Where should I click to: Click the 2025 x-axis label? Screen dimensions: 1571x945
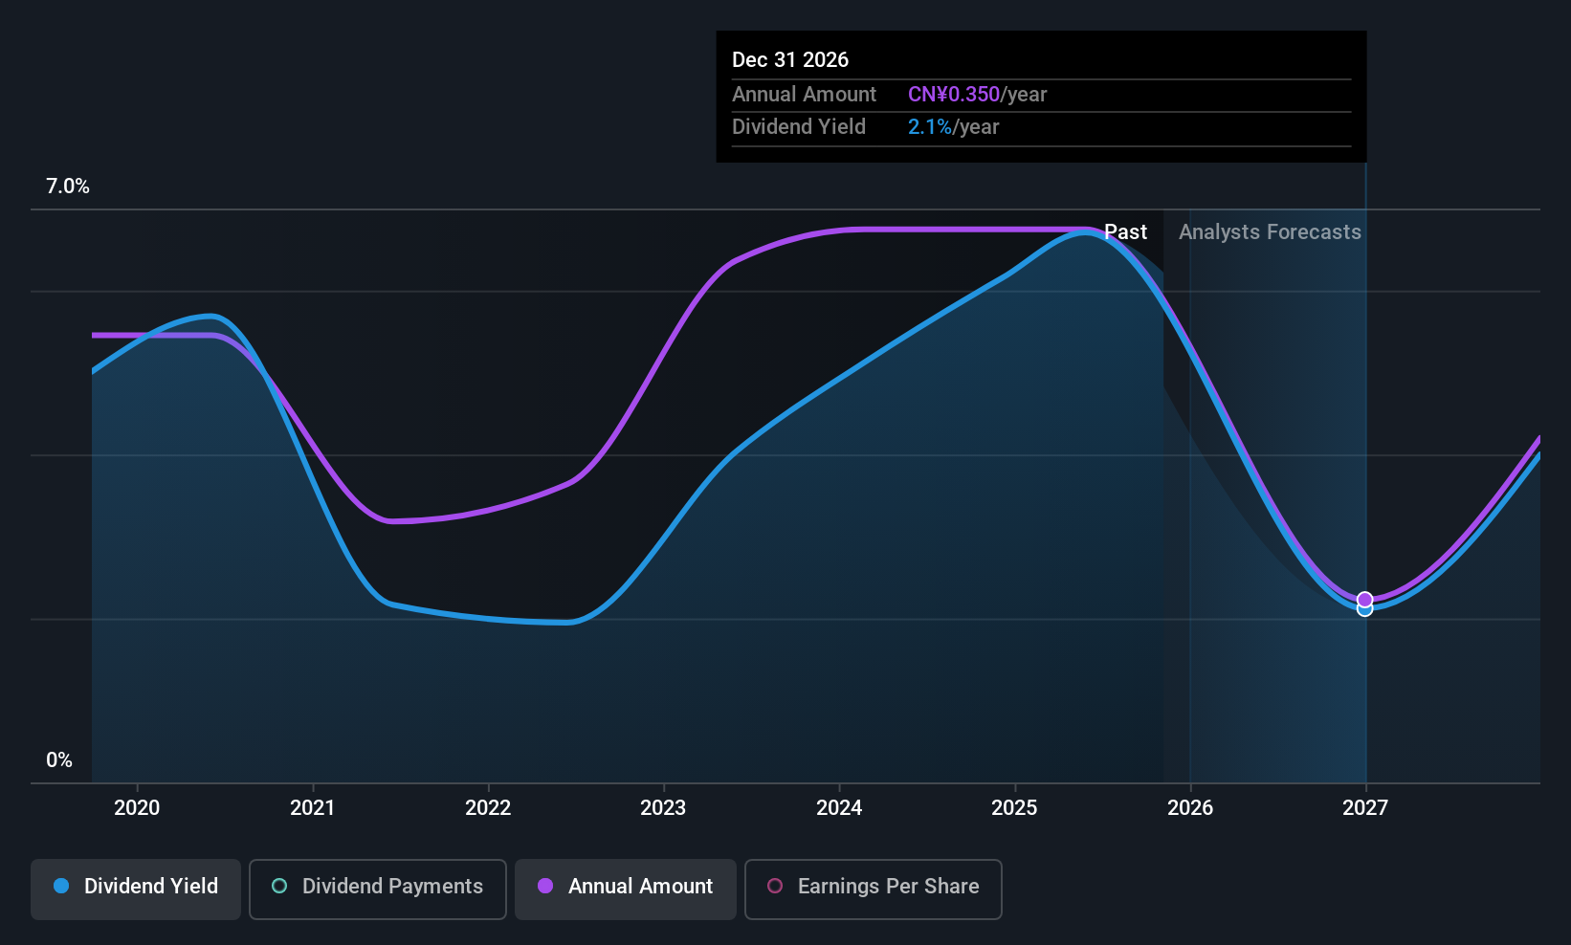(1014, 808)
